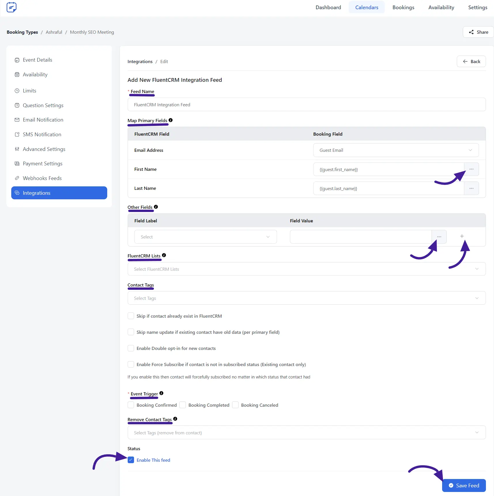494x496 pixels.
Task: Click the Webhooks Feeds link icon
Action: [x=17, y=178]
